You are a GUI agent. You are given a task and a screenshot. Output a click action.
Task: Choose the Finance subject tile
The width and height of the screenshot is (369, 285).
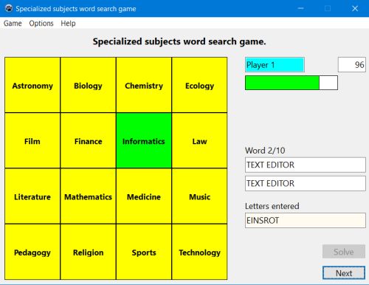pos(88,141)
